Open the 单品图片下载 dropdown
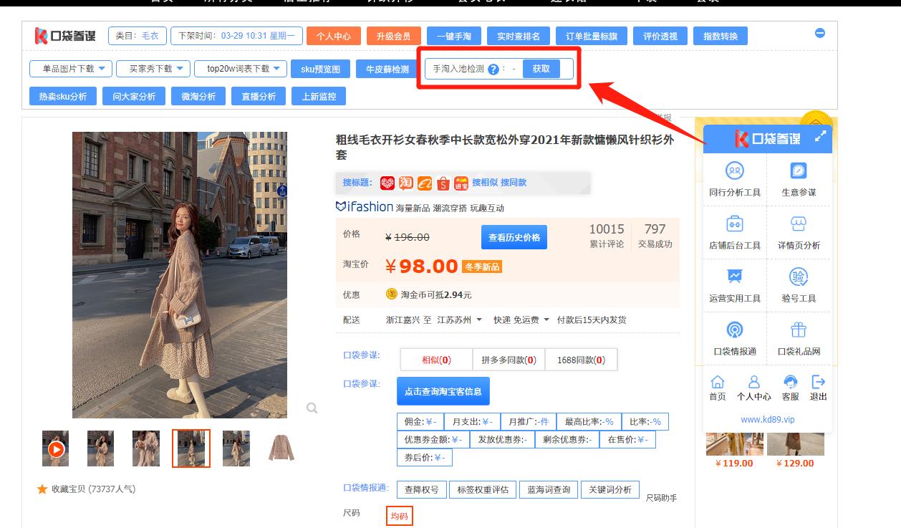Image resolution: width=901 pixels, height=528 pixels. [69, 69]
